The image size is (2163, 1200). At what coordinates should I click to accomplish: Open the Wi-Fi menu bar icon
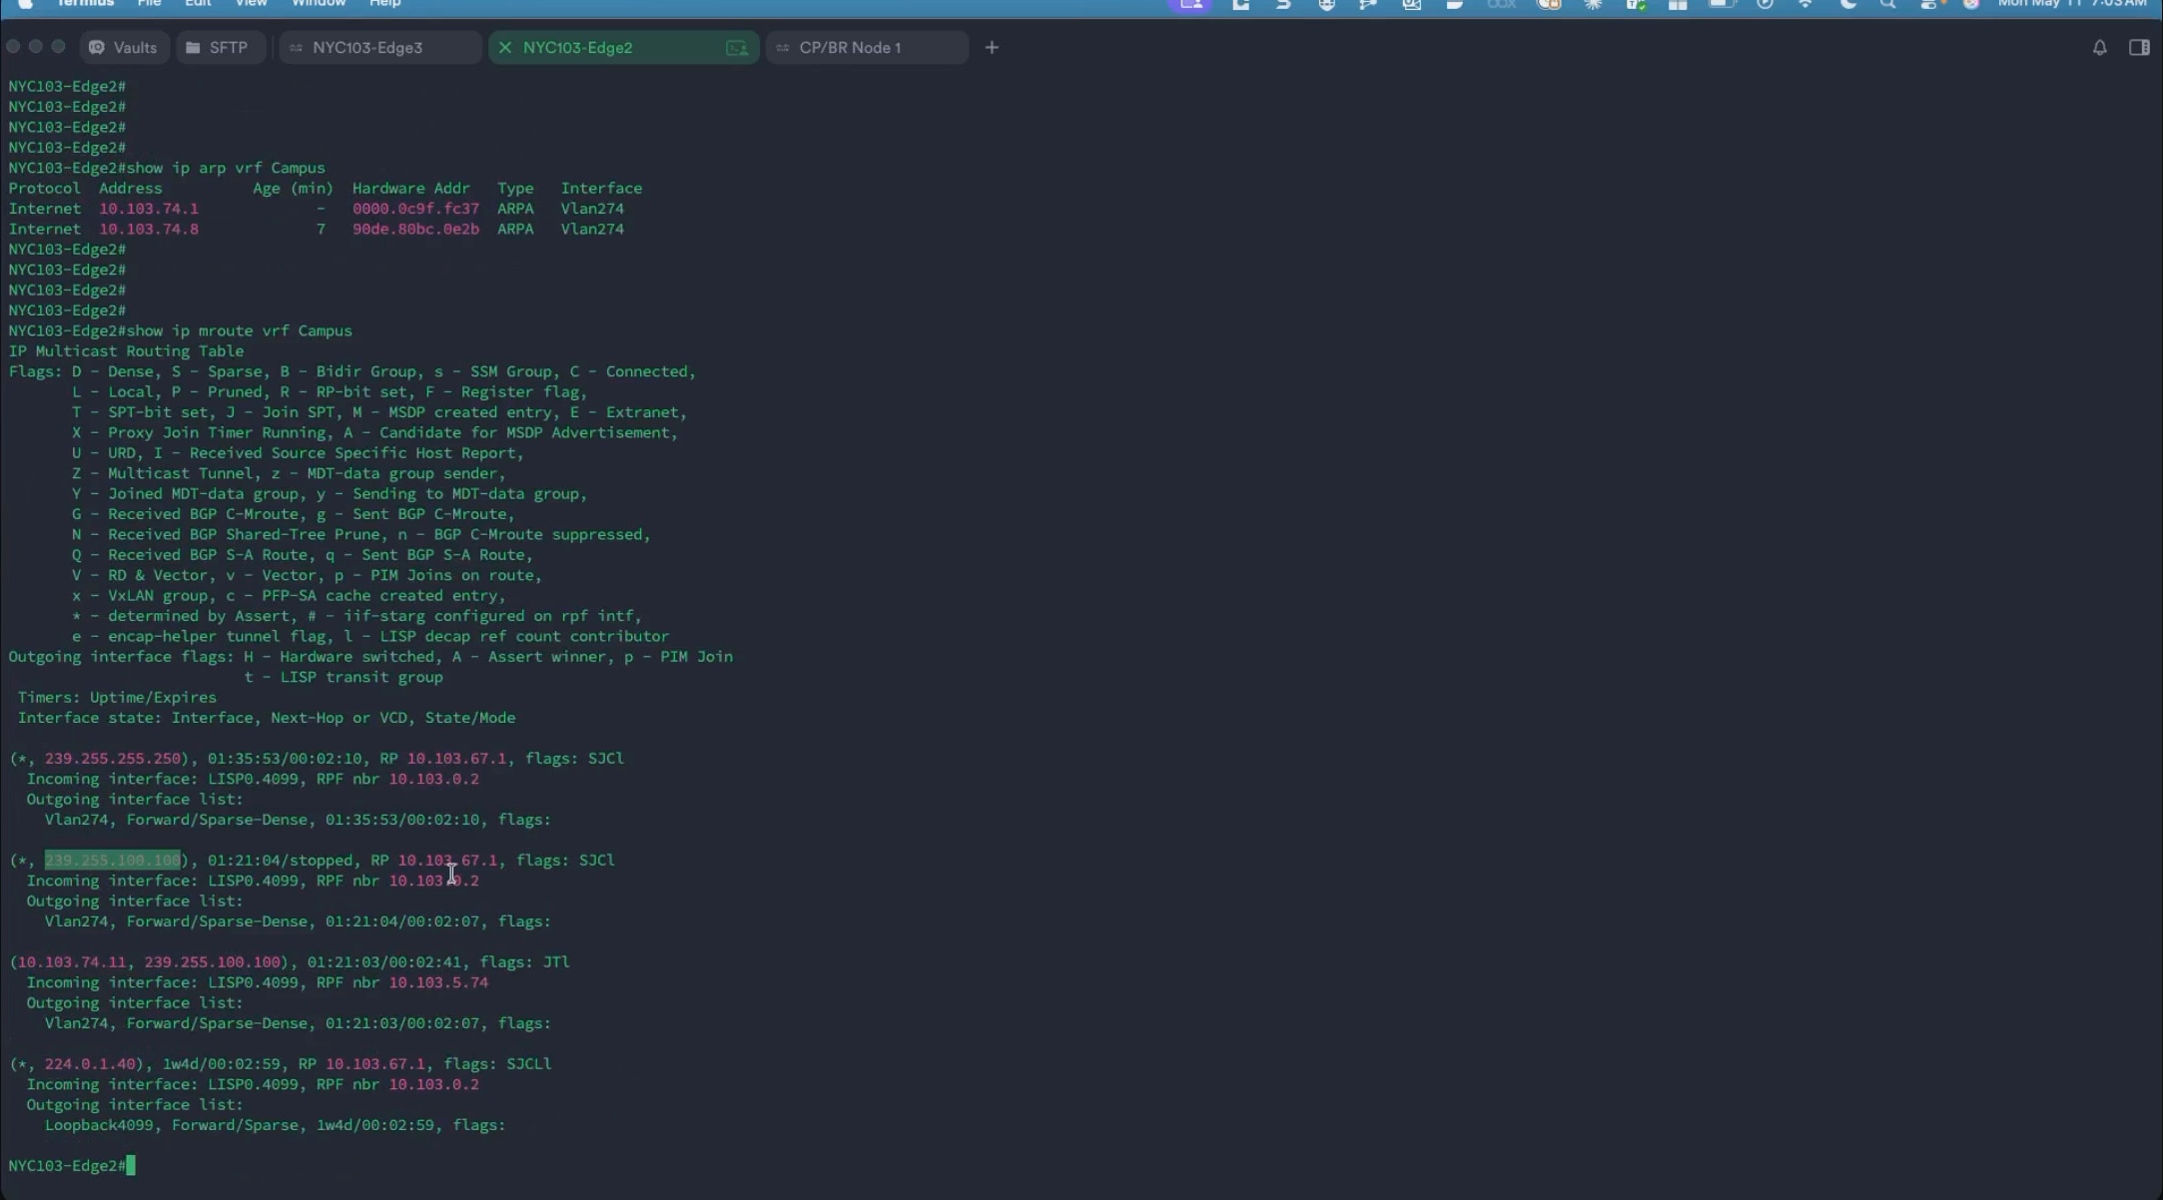pyautogui.click(x=1805, y=4)
